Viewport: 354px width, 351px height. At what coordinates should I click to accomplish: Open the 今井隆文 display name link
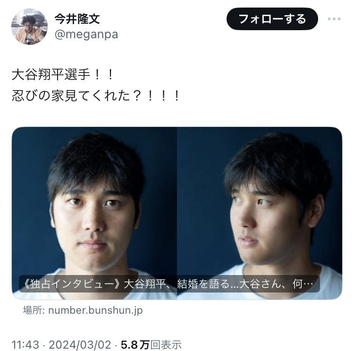click(77, 19)
